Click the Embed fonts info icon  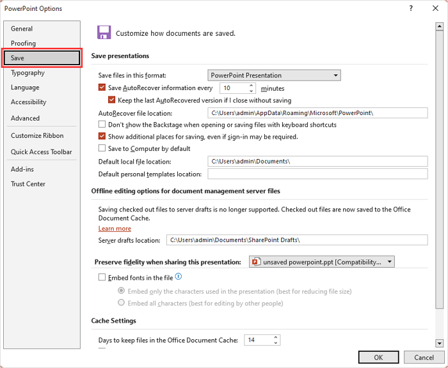(179, 277)
